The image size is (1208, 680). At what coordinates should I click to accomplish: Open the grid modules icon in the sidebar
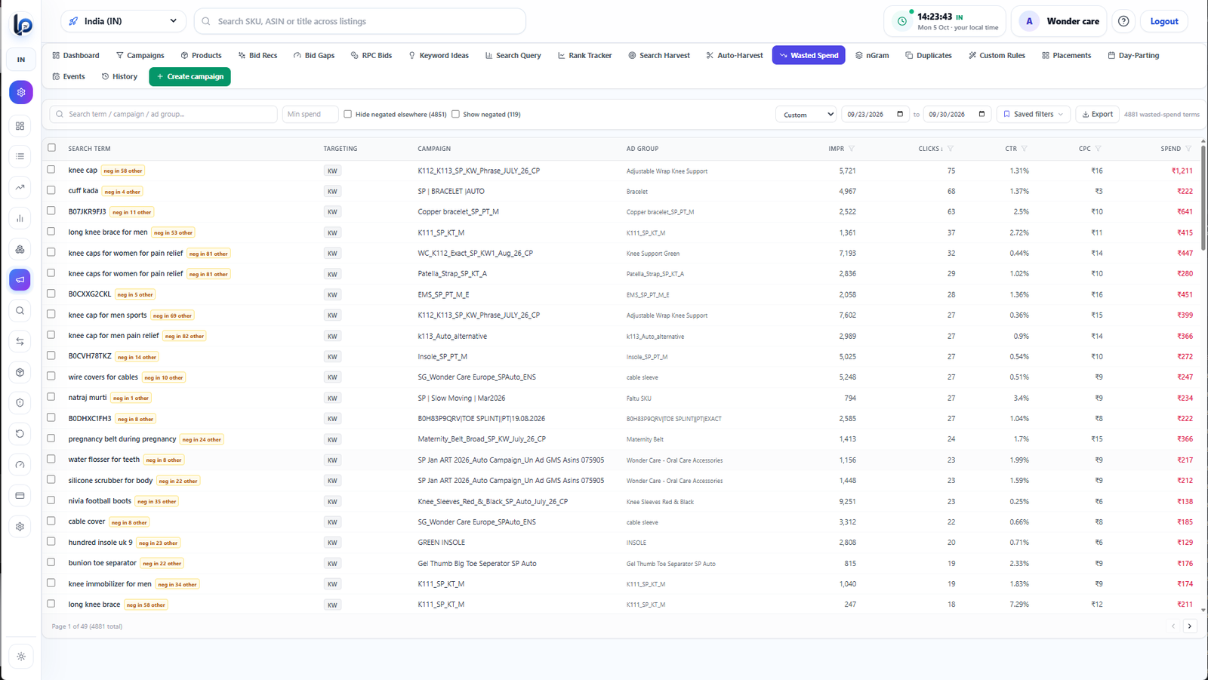pos(20,126)
